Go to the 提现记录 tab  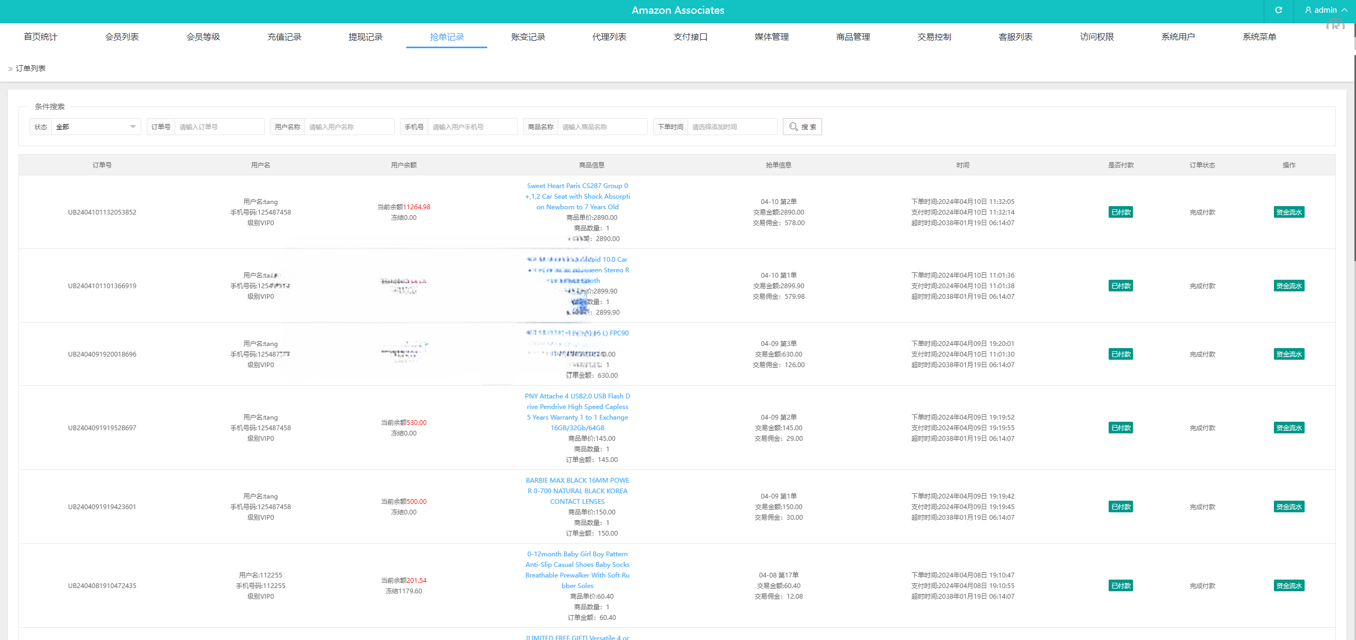tap(365, 37)
